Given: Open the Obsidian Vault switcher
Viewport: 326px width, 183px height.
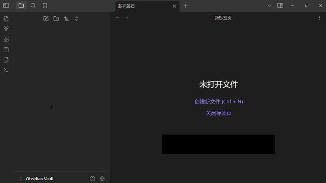Looking at the screenshot, I should pos(36,179).
